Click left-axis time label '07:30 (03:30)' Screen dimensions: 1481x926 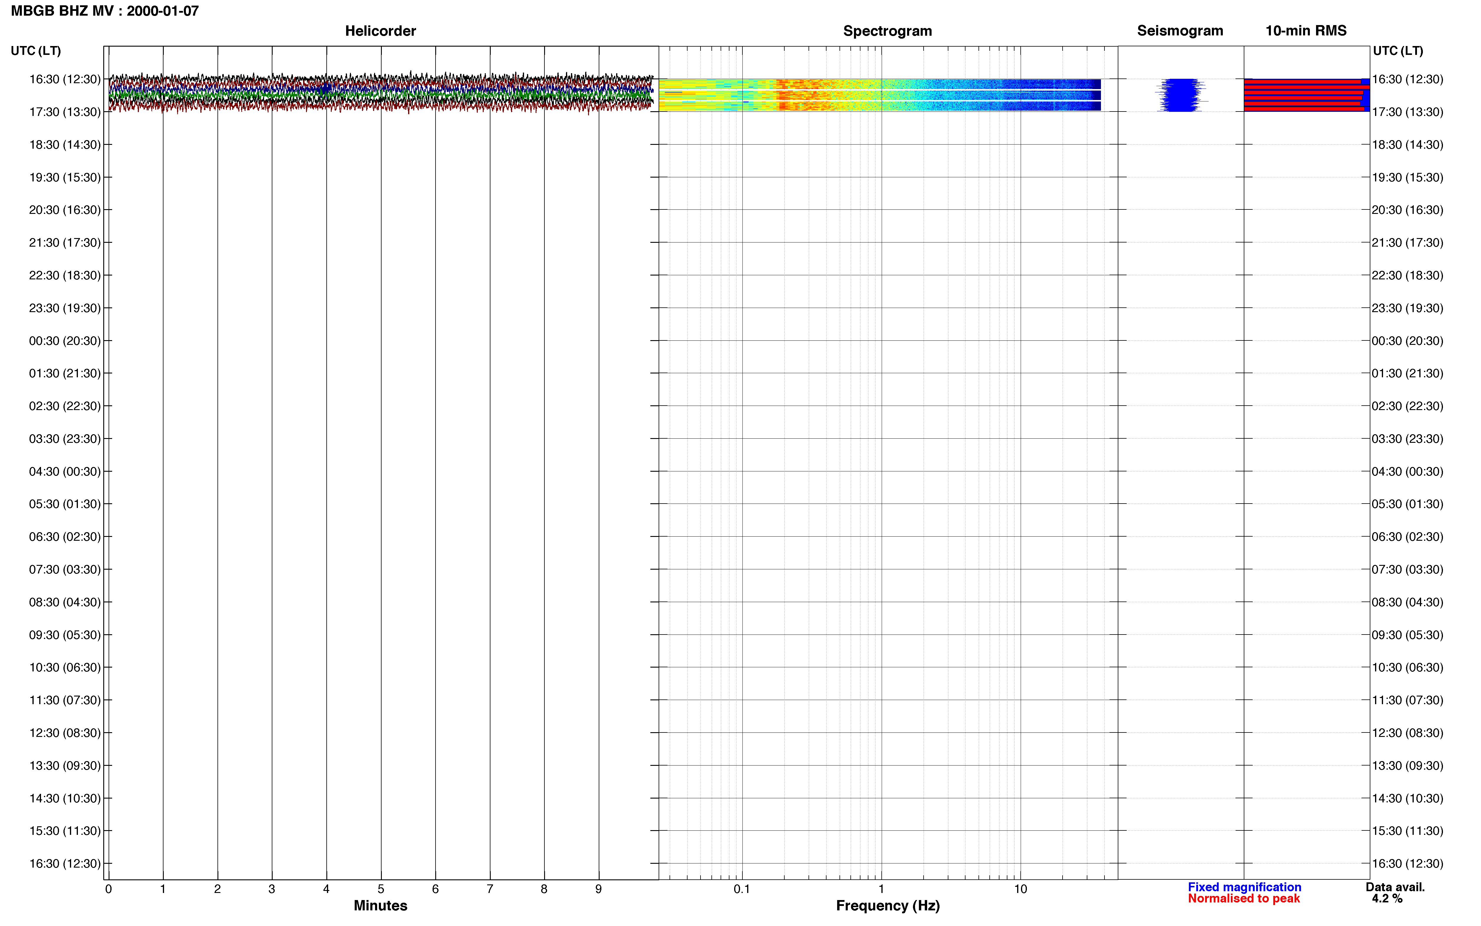[65, 570]
